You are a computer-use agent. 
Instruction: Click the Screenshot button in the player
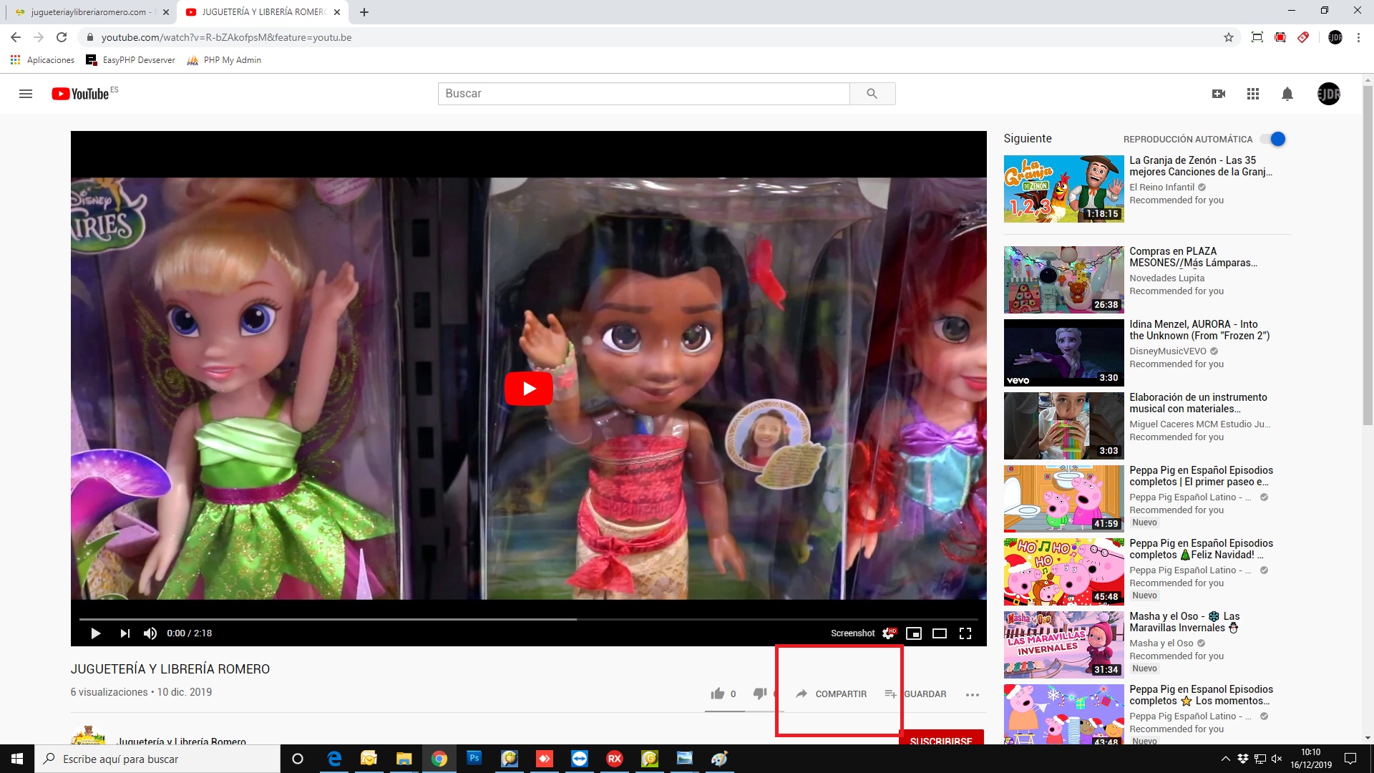coord(852,633)
